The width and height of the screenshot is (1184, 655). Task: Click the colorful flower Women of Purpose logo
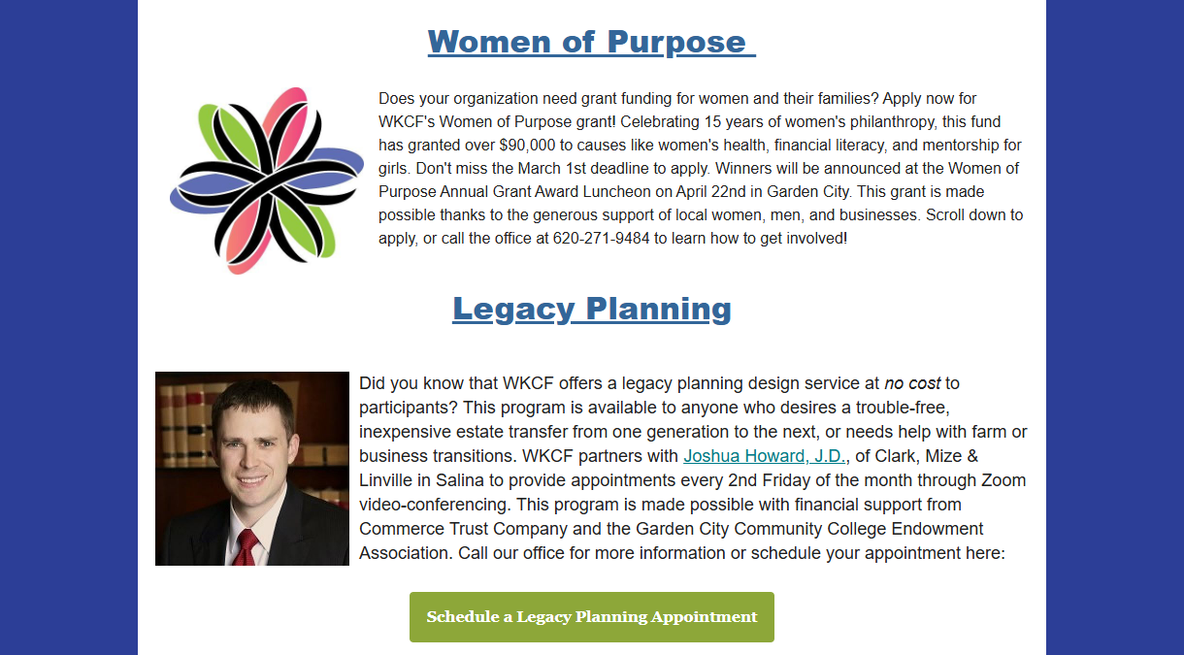[267, 180]
